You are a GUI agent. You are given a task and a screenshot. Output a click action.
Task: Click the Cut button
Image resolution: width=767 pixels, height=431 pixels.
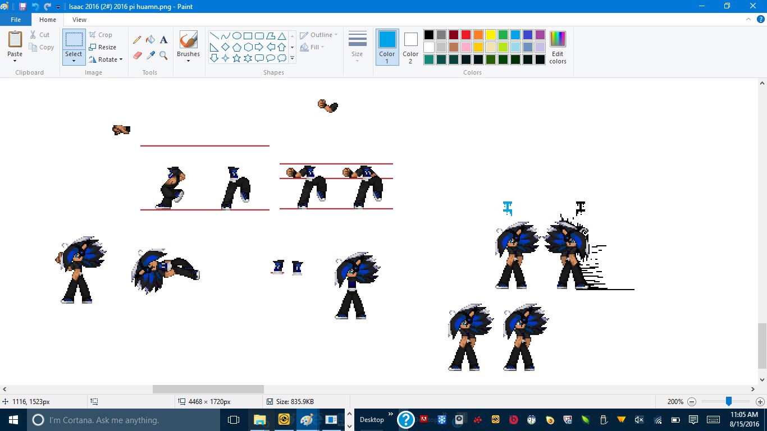click(39, 35)
